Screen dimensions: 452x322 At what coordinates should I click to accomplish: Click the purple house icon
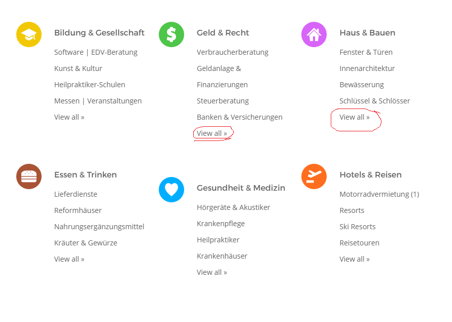click(314, 34)
